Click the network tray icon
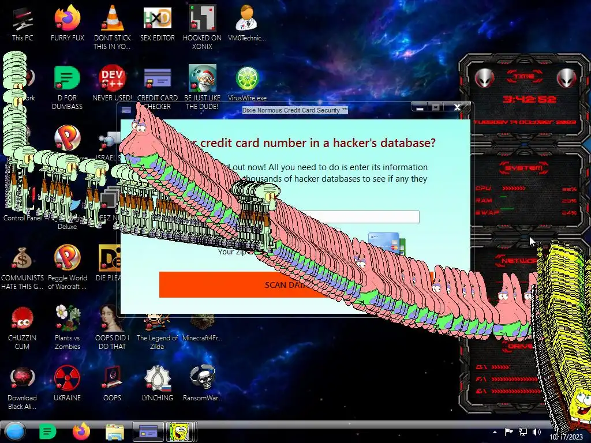Viewport: 591px width, 443px height. pyautogui.click(x=523, y=432)
